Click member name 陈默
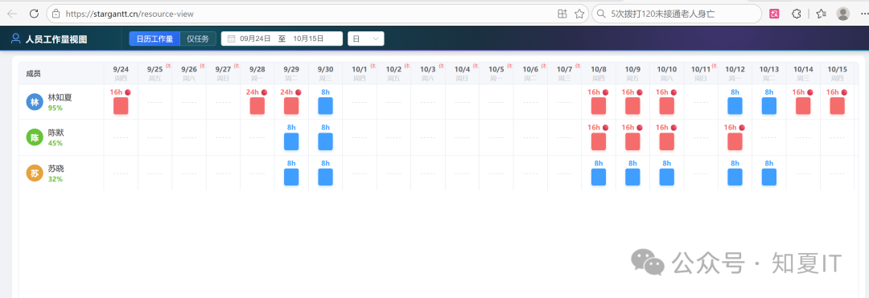 56,133
